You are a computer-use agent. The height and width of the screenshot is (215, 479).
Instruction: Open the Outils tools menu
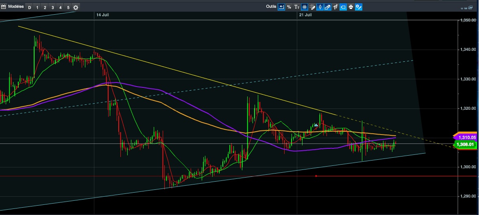[271, 7]
